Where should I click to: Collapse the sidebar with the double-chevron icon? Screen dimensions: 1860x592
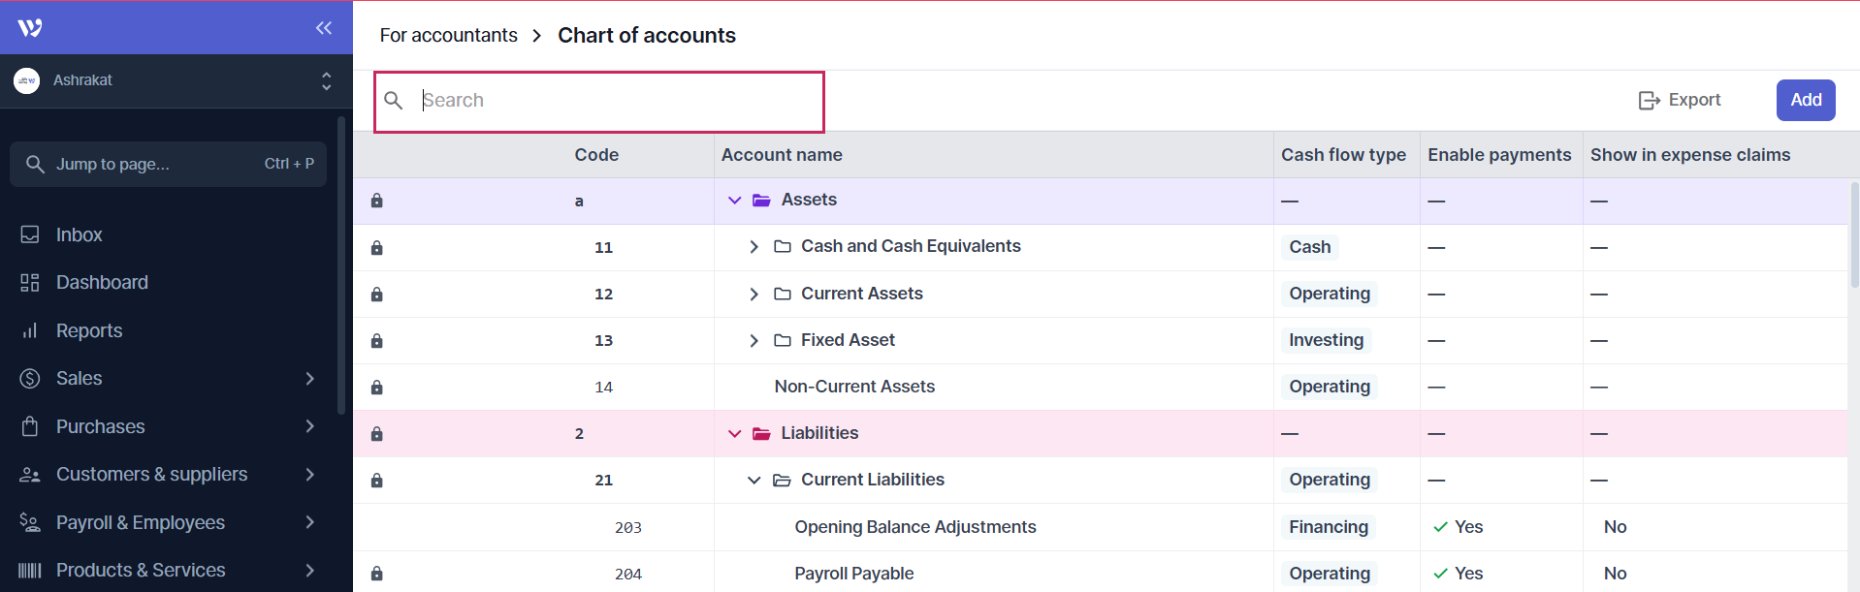point(324,28)
